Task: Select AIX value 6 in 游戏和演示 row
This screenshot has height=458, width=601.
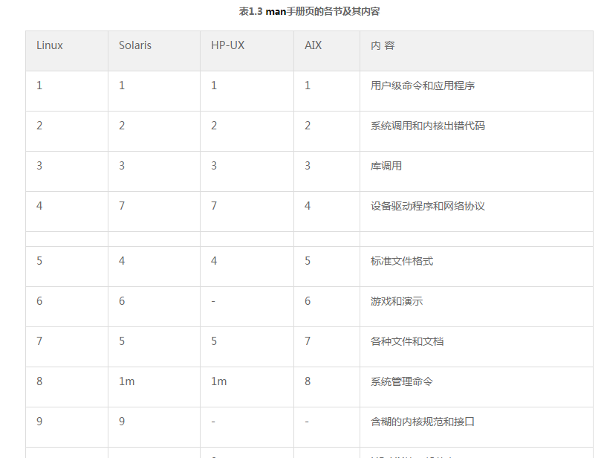Action: pos(308,301)
